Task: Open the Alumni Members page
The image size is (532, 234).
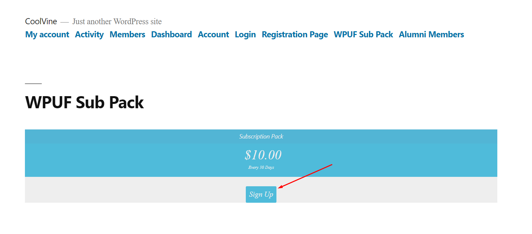Action: point(431,34)
